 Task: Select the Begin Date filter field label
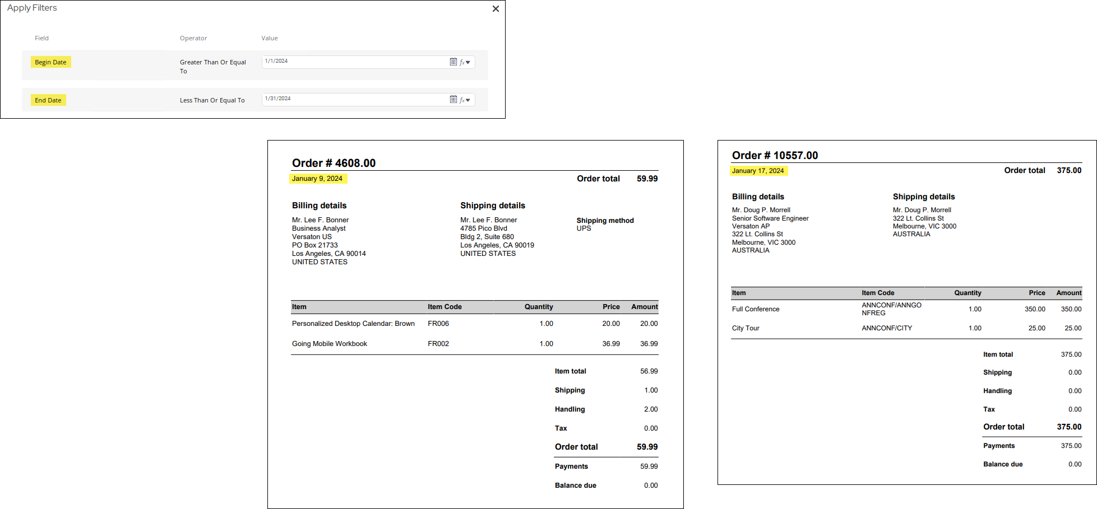50,62
